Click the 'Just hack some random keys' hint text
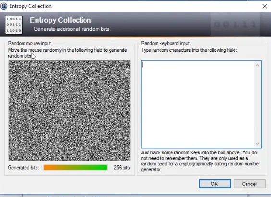271x197 pixels. [200, 161]
